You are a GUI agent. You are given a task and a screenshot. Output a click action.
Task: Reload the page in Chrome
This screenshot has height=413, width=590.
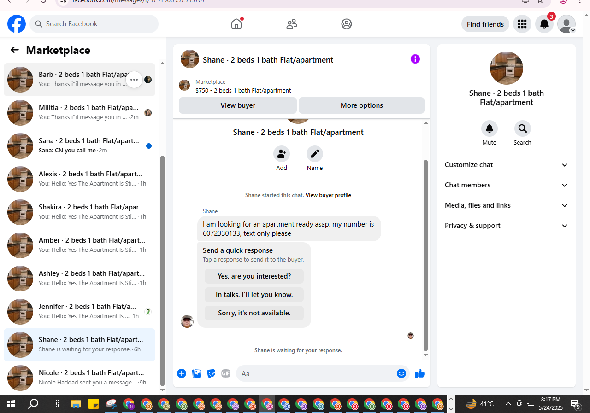tap(43, 1)
